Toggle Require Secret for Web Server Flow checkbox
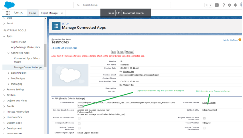Viewport: 243px width, 138px height. click(x=204, y=118)
